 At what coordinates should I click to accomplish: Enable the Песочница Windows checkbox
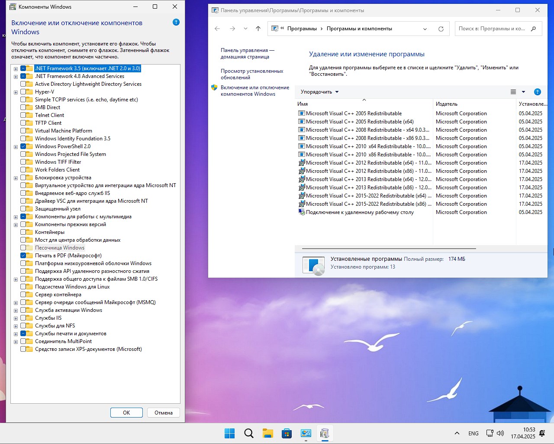coord(23,248)
